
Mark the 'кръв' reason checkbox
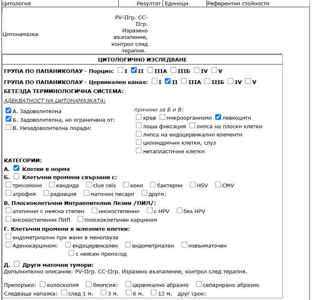pos(139,117)
